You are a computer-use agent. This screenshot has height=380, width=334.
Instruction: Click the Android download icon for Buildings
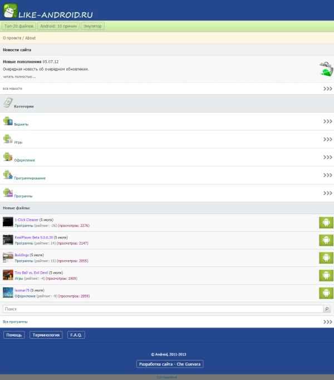click(x=326, y=258)
